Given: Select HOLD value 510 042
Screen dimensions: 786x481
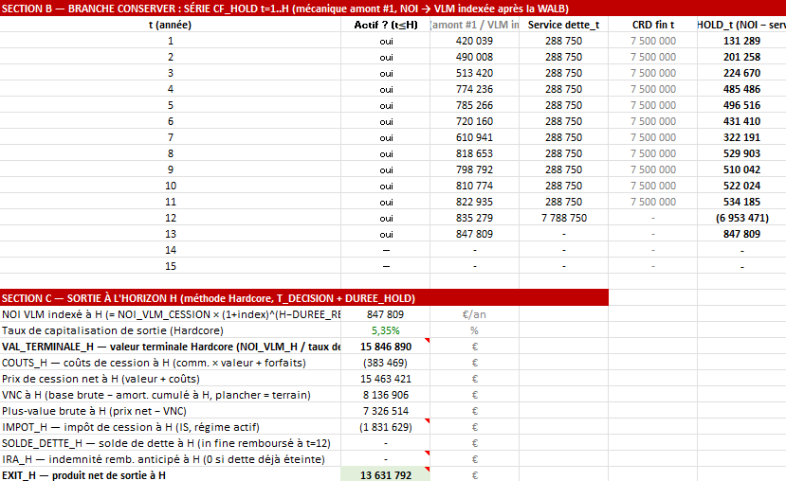Looking at the screenshot, I should [x=741, y=169].
